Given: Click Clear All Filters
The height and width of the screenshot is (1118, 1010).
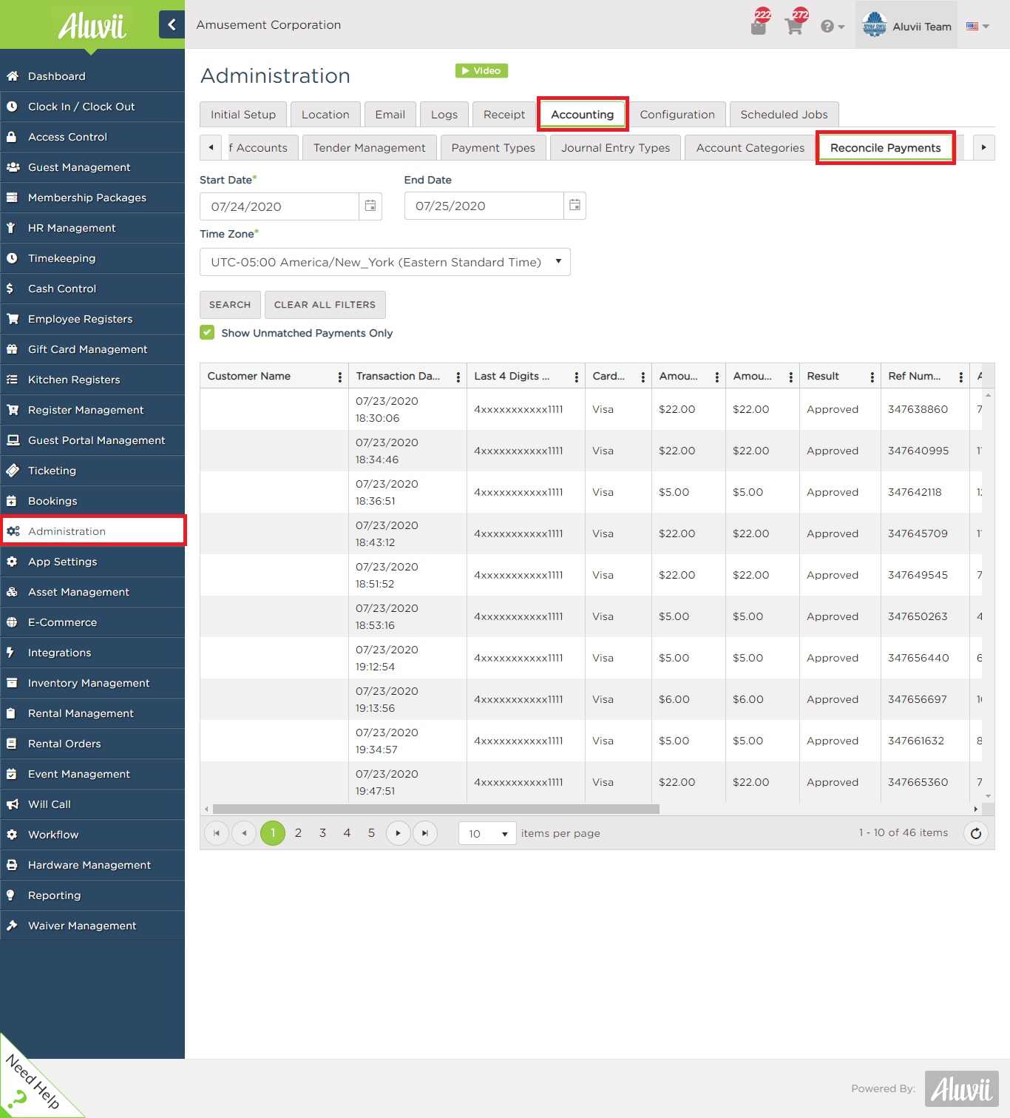Looking at the screenshot, I should [x=325, y=304].
